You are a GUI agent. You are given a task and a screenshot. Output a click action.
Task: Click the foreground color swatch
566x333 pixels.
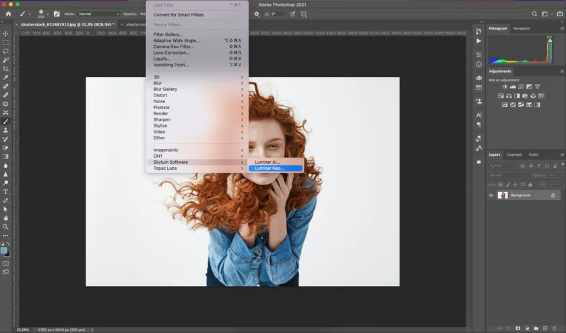[x=4, y=250]
